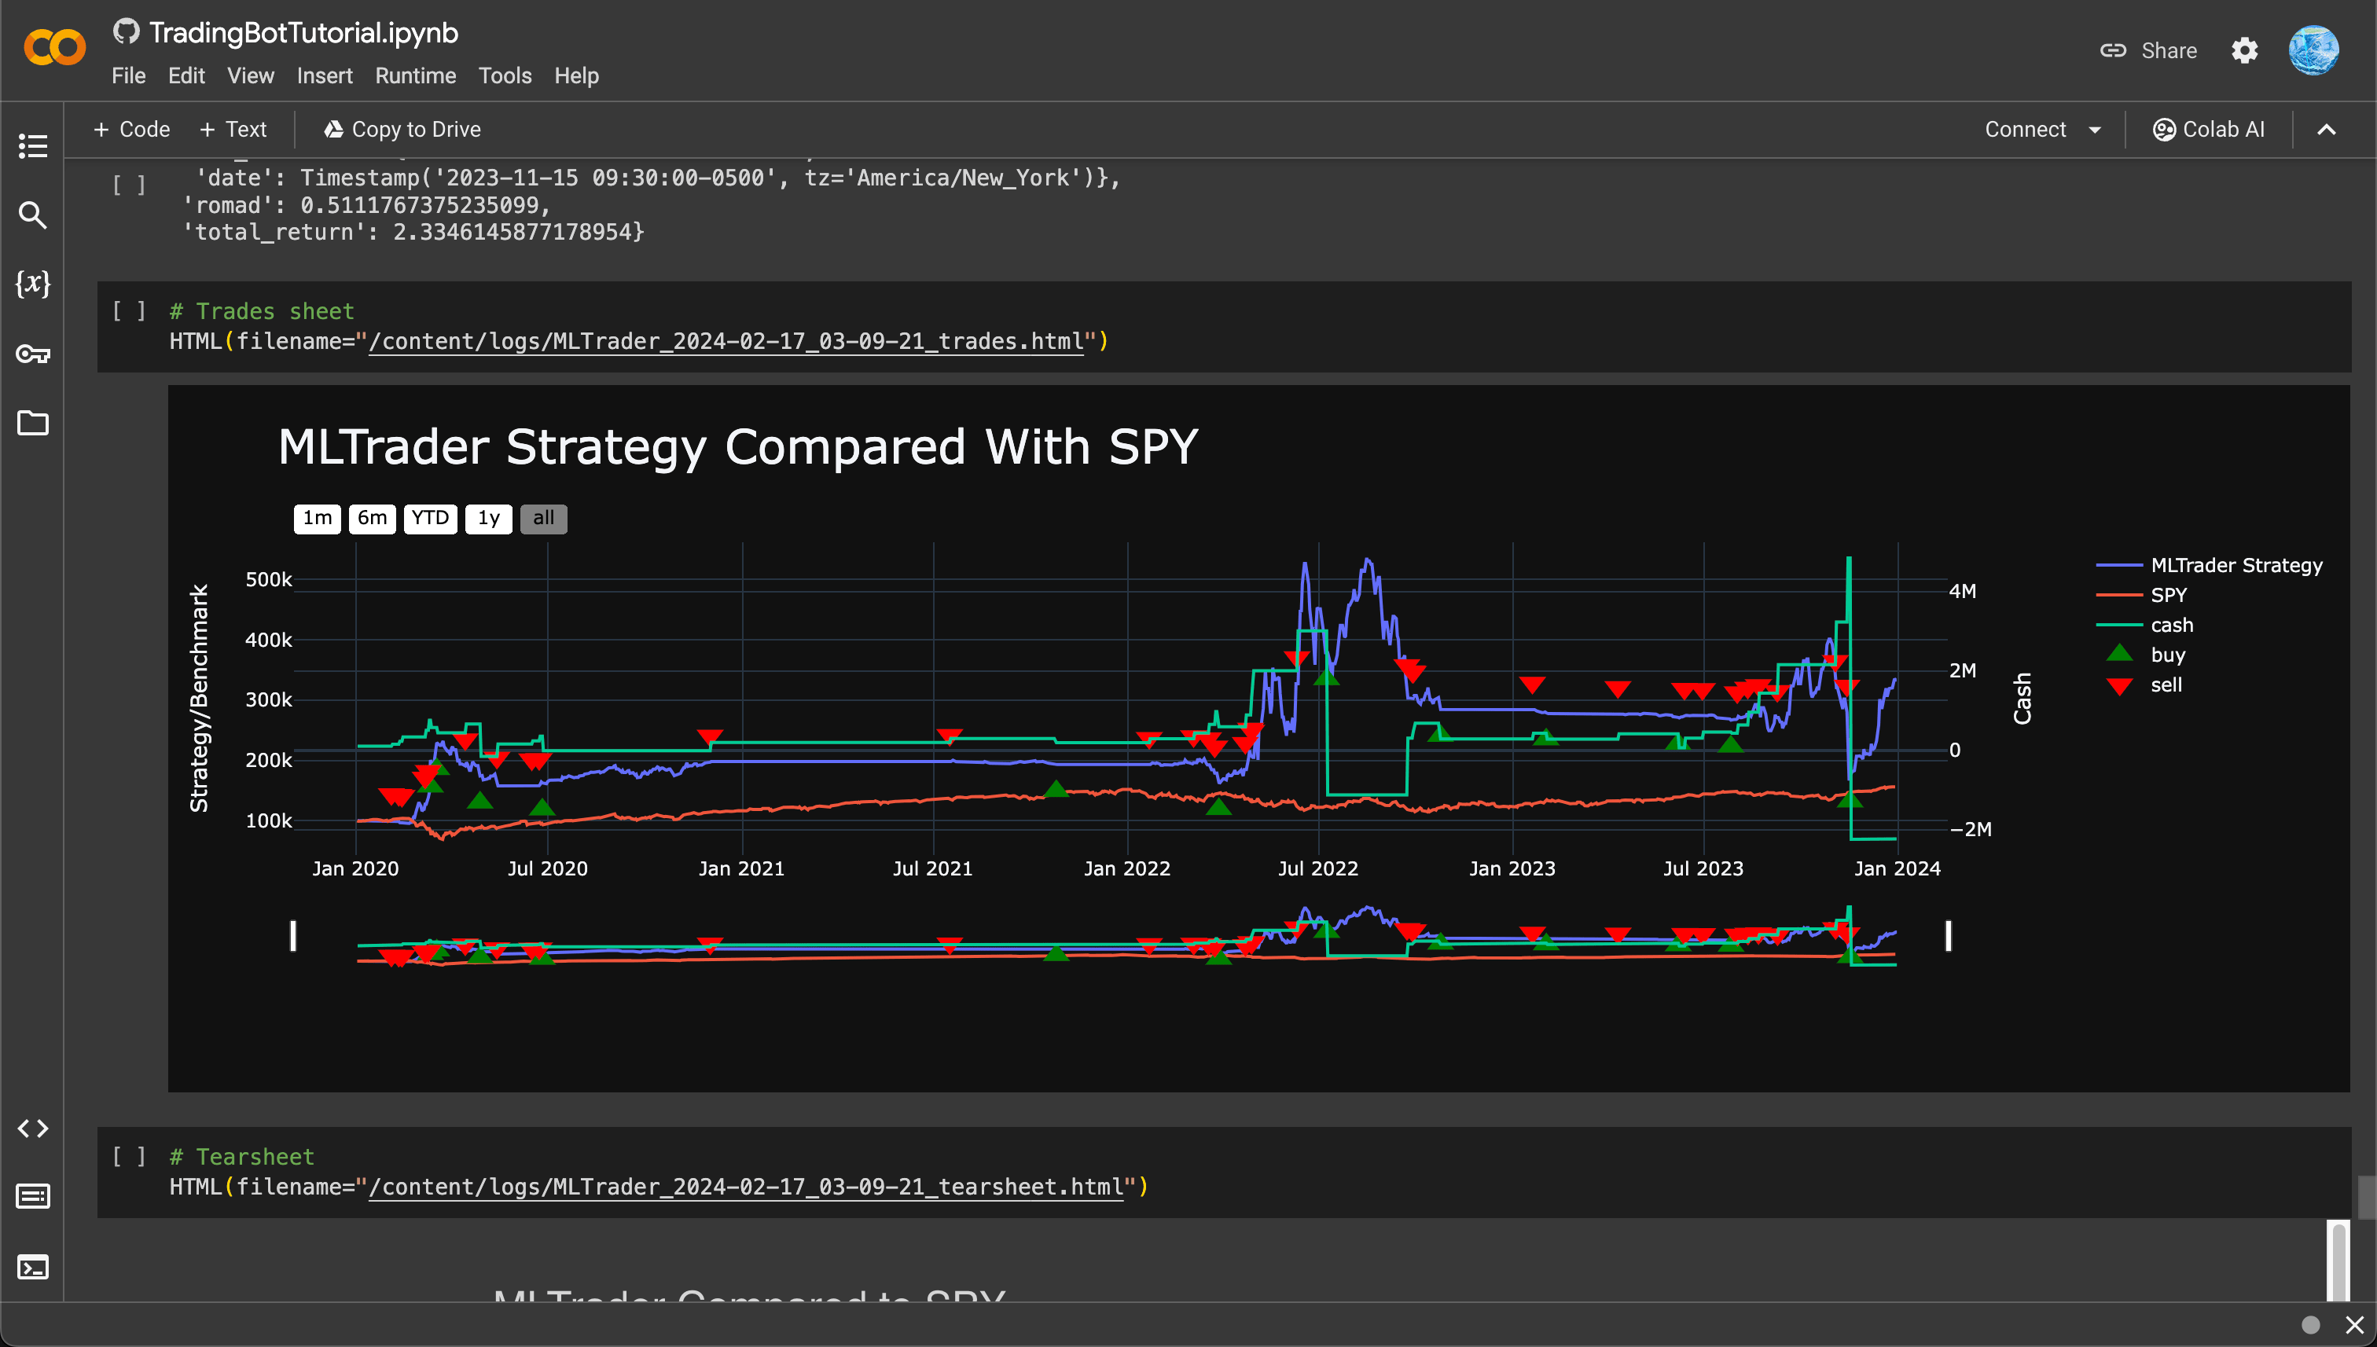Open the File menu
This screenshot has height=1347, width=2377.
point(129,76)
